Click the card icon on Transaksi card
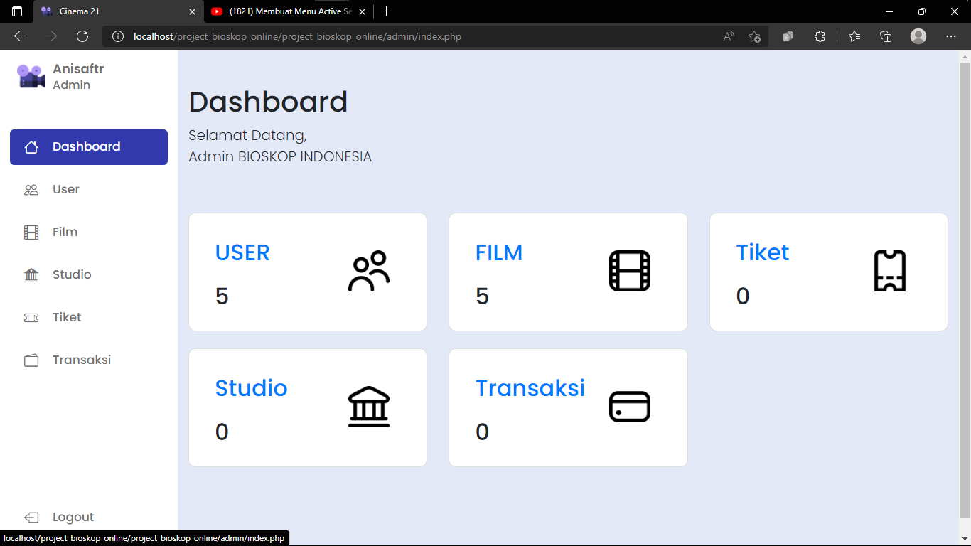Screen dimensions: 971x546 coord(629,407)
